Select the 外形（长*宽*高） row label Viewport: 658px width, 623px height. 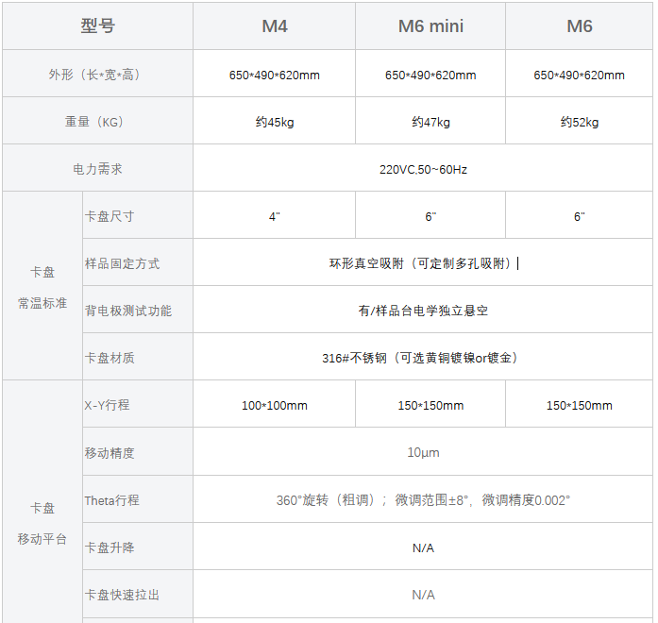[97, 75]
